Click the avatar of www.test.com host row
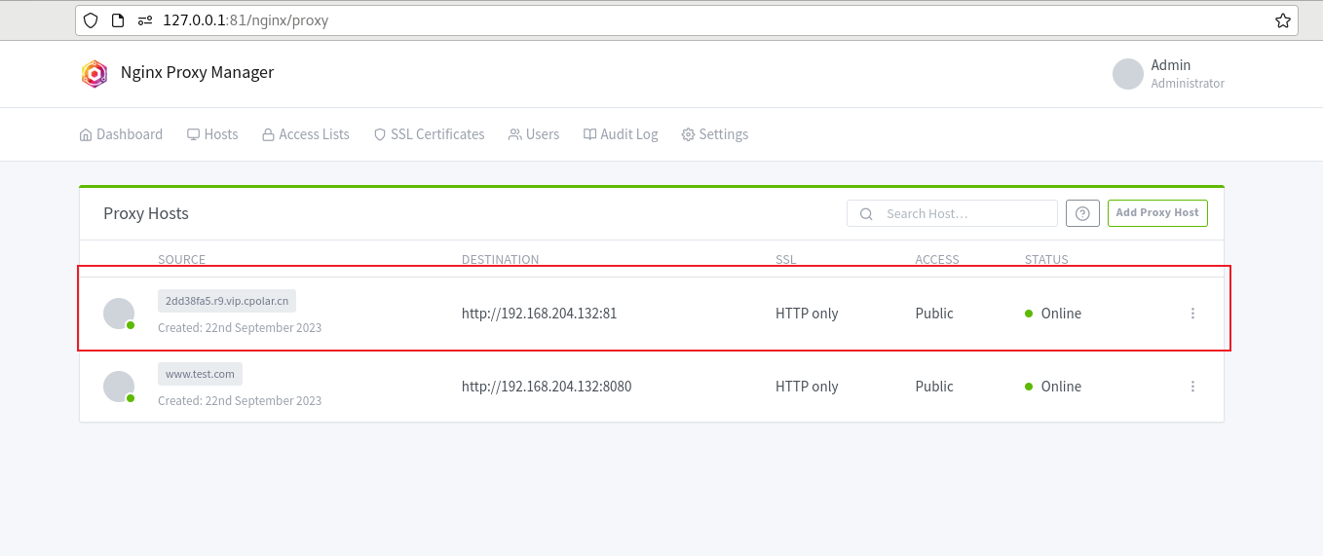Screen dimensions: 1323x556 point(119,387)
